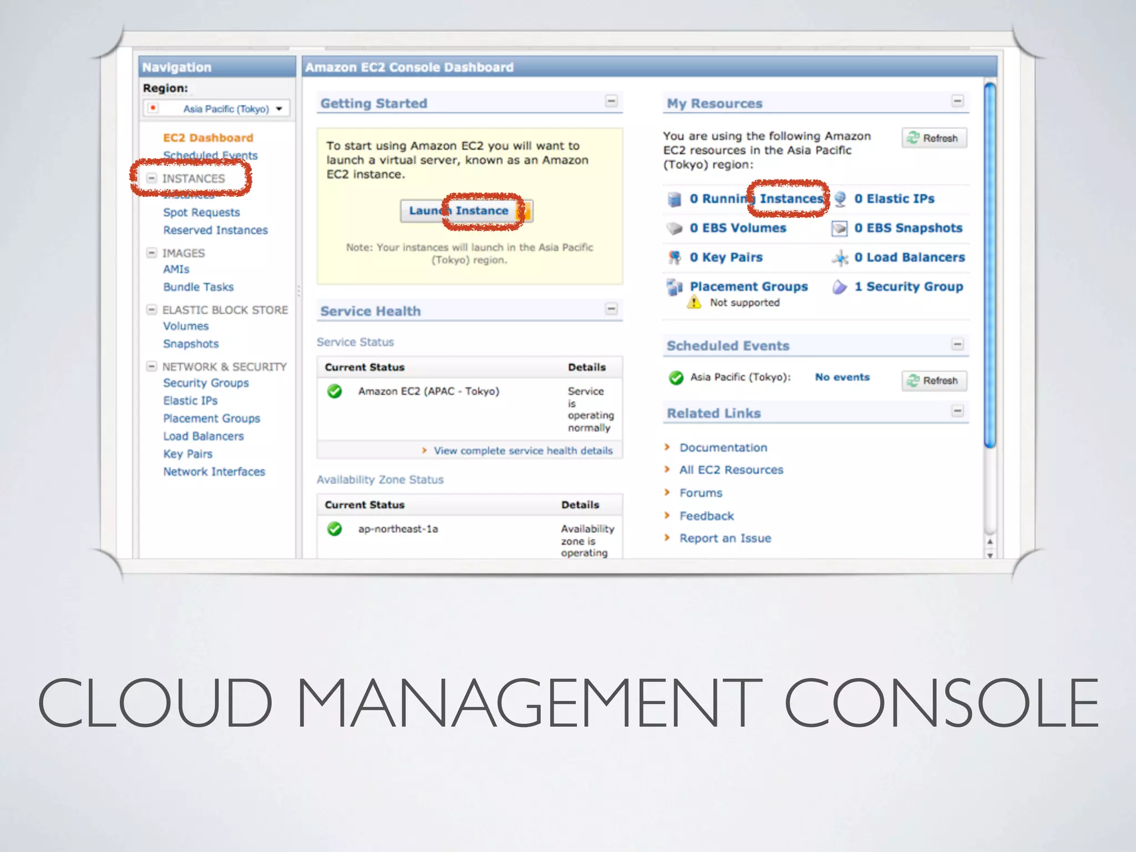
Task: Click scrollbar down arrow at bottom
Action: click(990, 554)
